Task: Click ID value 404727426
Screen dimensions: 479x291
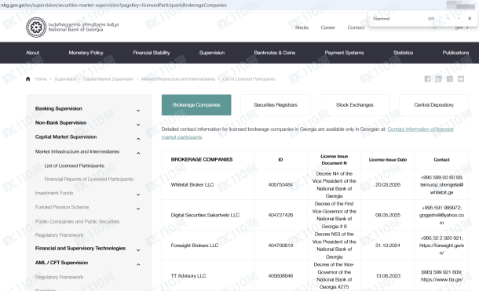Action: tap(280, 215)
